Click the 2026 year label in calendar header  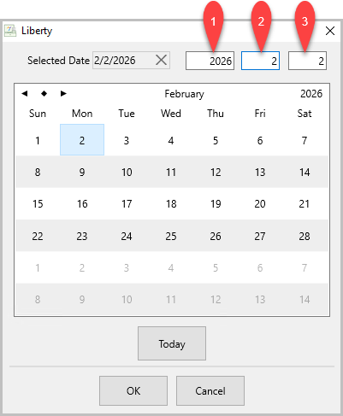[x=311, y=94]
